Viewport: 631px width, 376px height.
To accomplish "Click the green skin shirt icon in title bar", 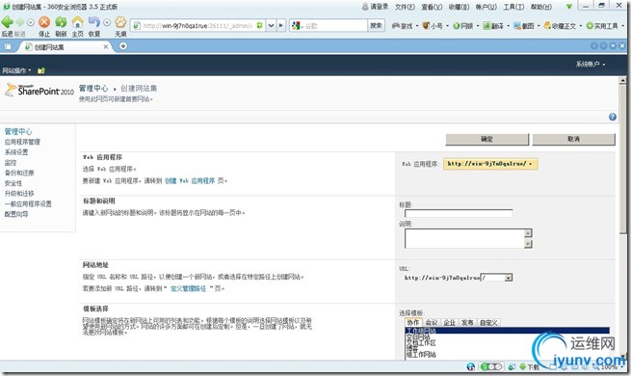I will coord(569,7).
